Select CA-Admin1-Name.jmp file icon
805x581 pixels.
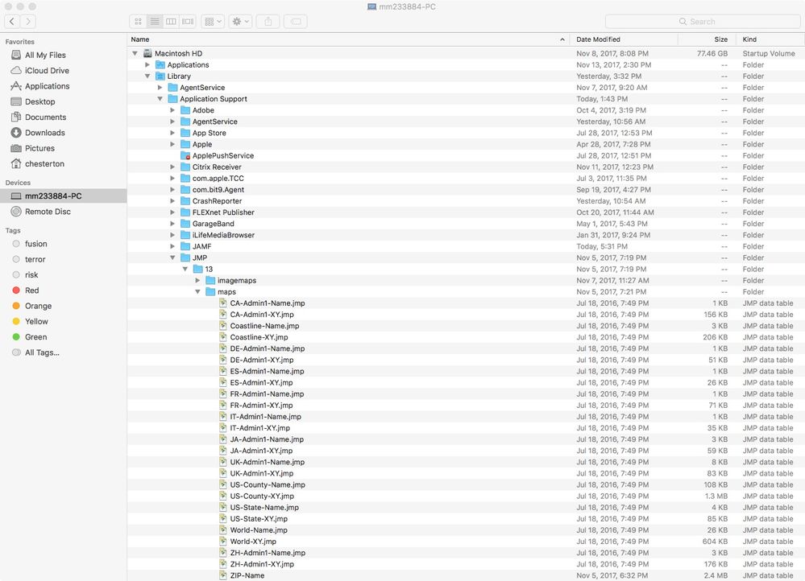pyautogui.click(x=223, y=303)
